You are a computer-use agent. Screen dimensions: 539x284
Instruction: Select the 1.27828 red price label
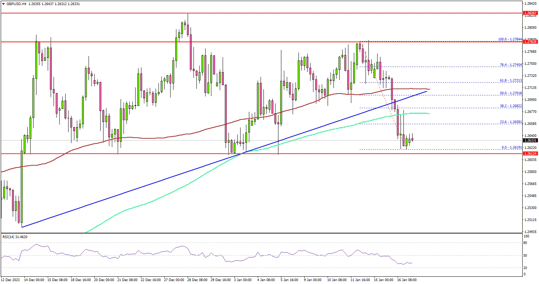(x=530, y=42)
